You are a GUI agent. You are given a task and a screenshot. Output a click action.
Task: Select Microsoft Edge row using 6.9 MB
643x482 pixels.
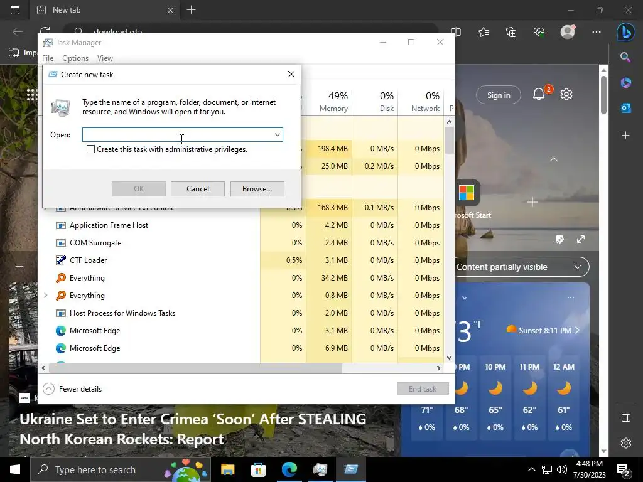[x=241, y=348]
